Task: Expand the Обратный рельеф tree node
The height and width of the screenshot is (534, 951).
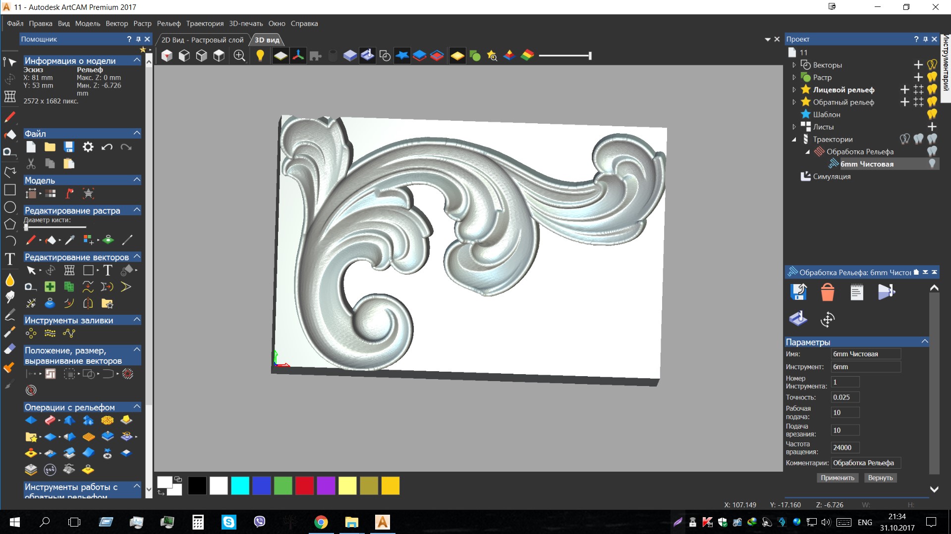Action: (794, 102)
